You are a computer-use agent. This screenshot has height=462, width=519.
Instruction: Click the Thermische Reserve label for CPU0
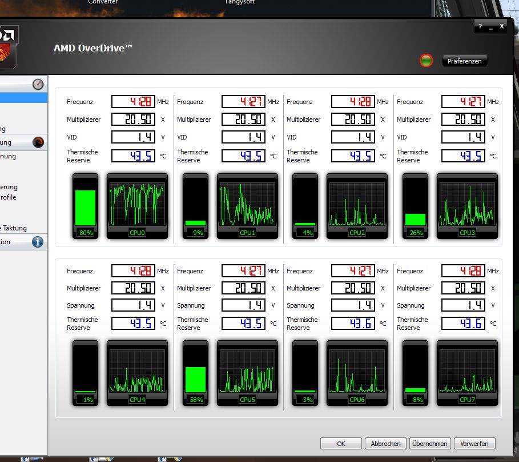(x=82, y=156)
